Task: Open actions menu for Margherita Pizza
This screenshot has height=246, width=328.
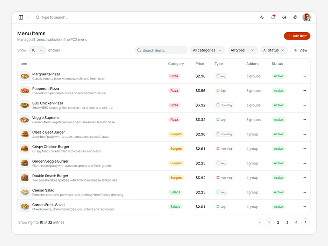Action: pos(304,76)
